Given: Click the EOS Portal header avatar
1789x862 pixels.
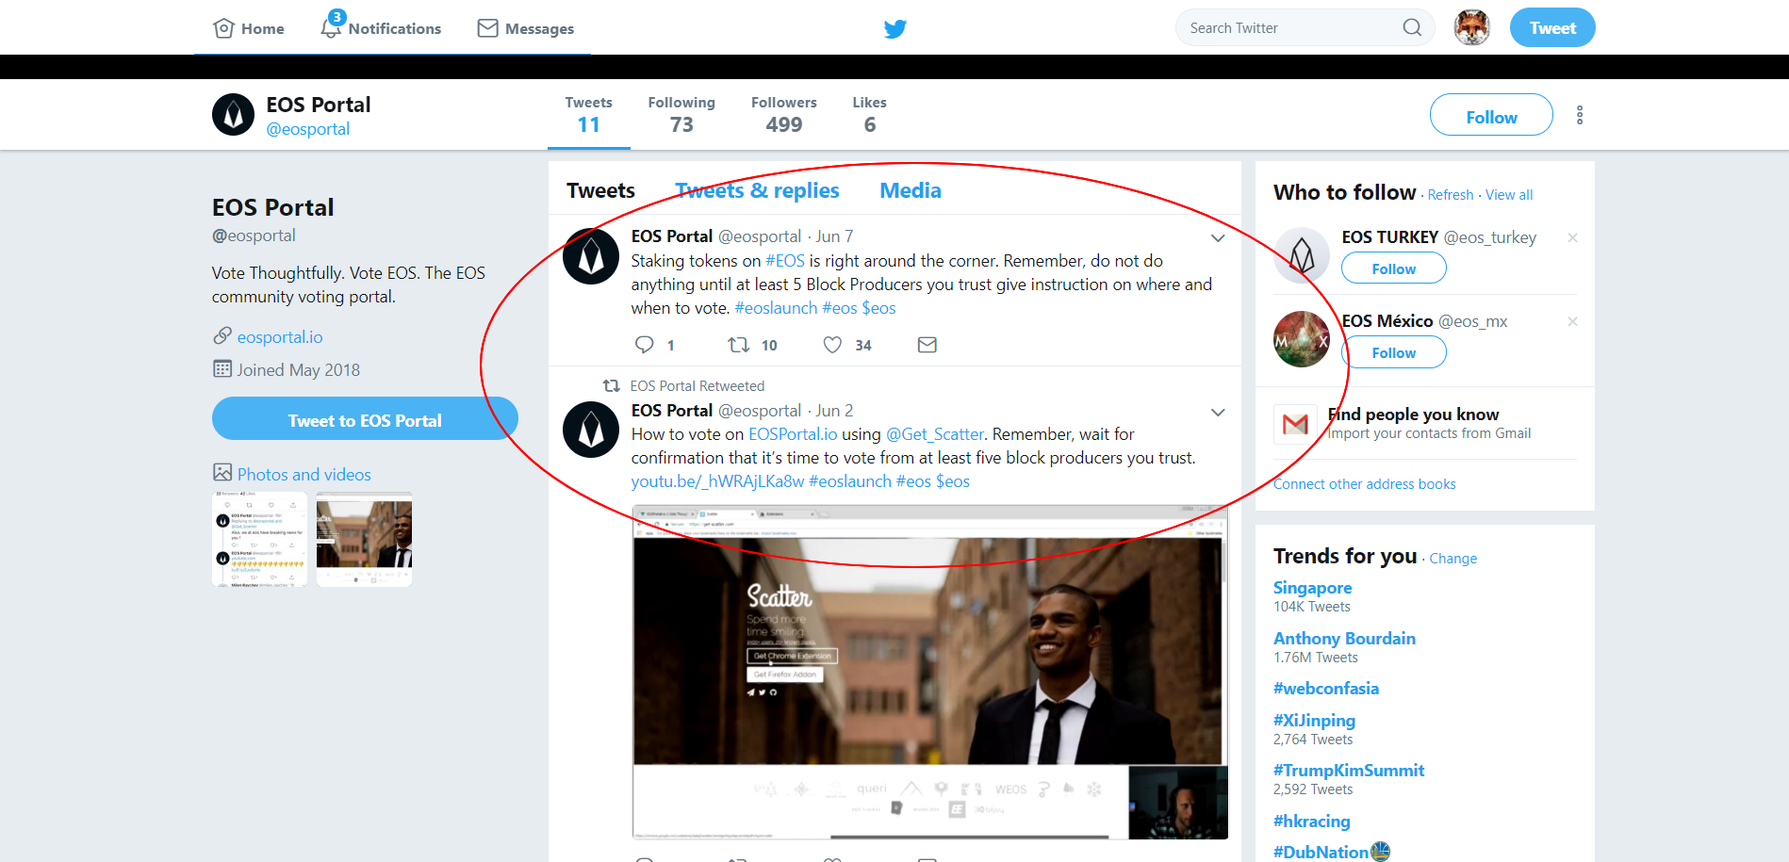Looking at the screenshot, I should pyautogui.click(x=233, y=115).
